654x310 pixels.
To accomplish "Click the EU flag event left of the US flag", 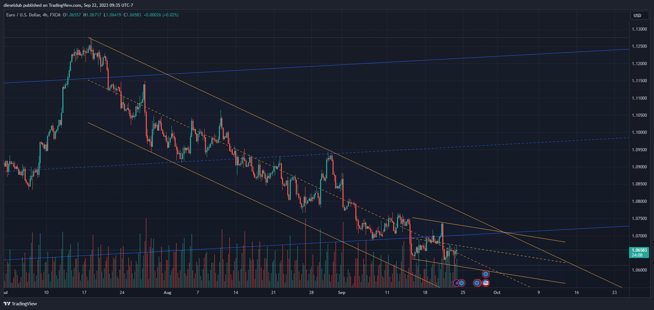I will pyautogui.click(x=477, y=283).
